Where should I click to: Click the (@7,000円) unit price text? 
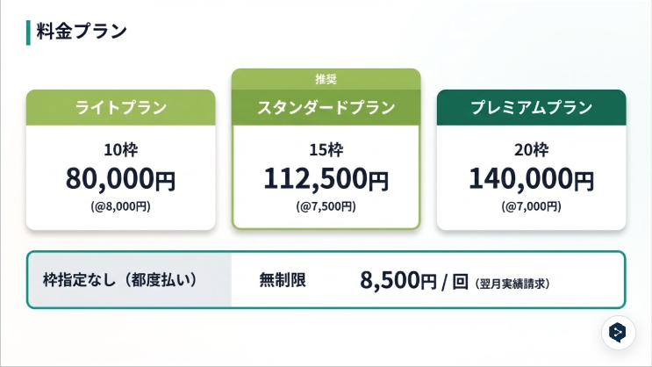531,206
